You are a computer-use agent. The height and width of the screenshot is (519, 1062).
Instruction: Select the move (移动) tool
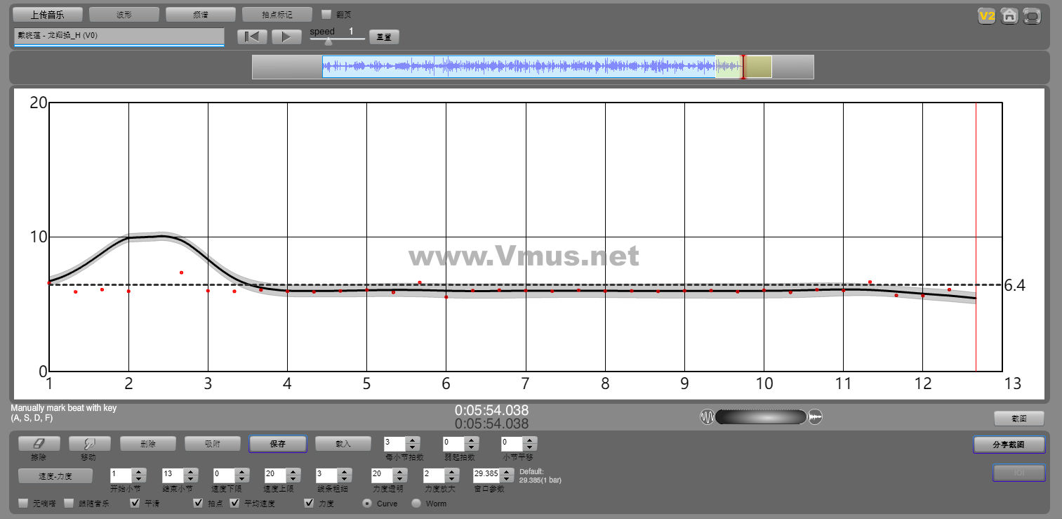click(x=88, y=444)
